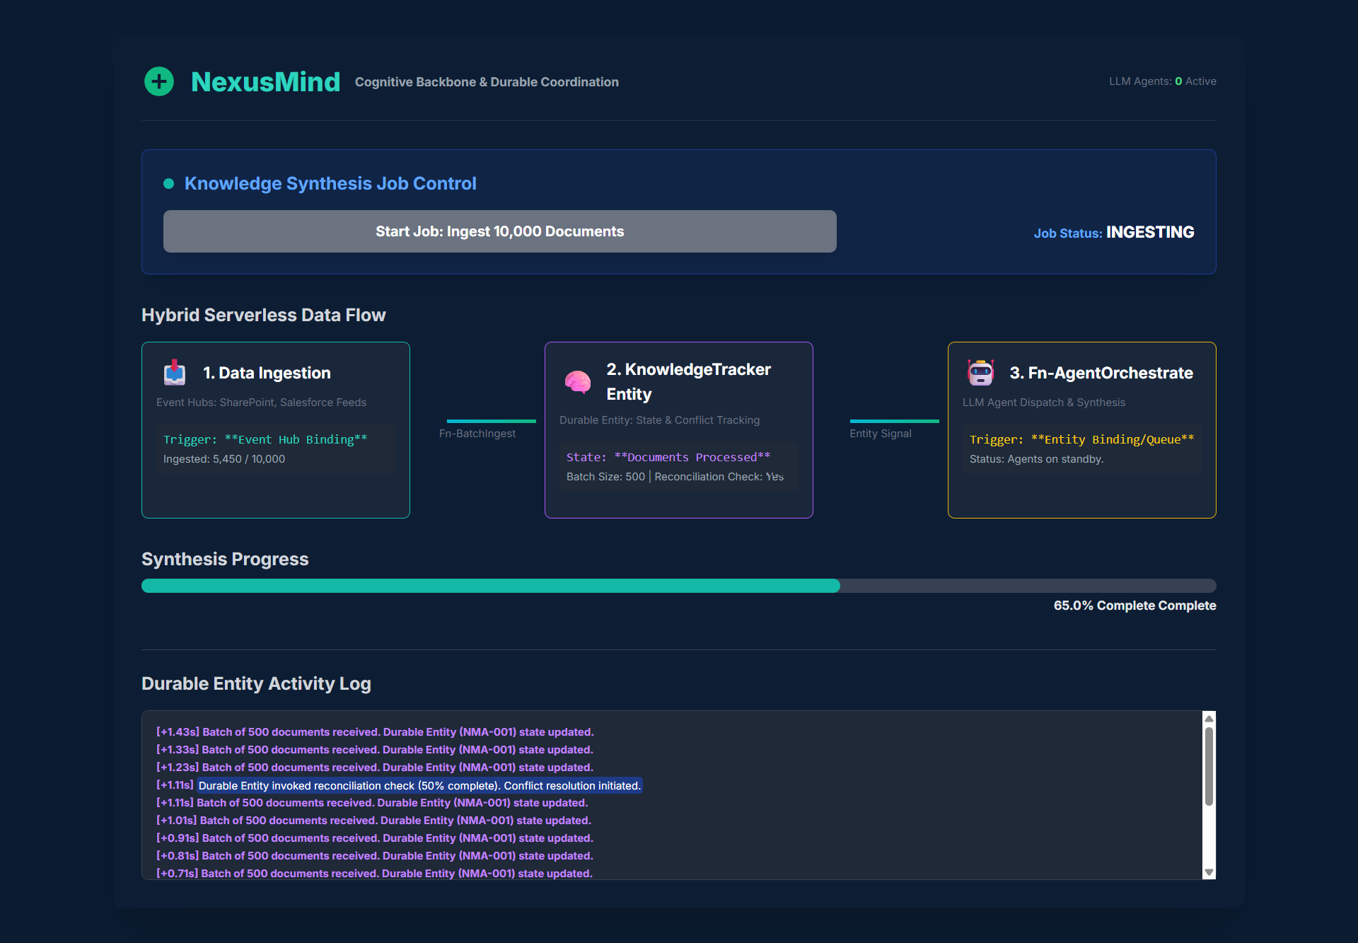The height and width of the screenshot is (943, 1358).
Task: Click the activity log scrollbar thumb
Action: click(x=1209, y=766)
